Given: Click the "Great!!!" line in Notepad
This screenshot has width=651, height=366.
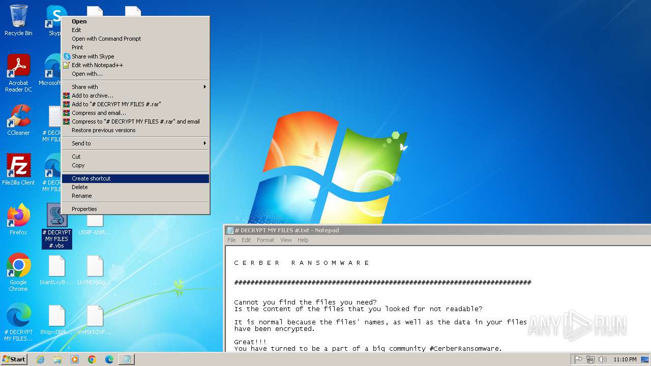Looking at the screenshot, I should click(x=250, y=342).
